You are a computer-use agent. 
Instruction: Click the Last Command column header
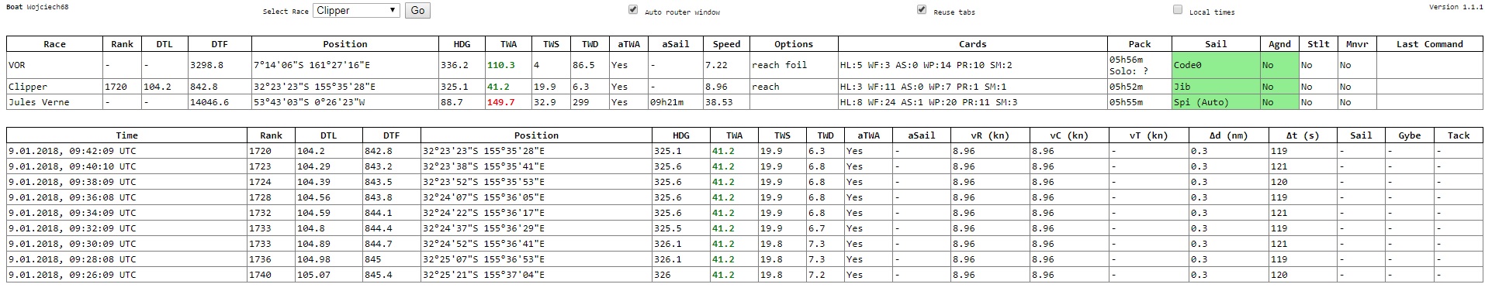1429,44
